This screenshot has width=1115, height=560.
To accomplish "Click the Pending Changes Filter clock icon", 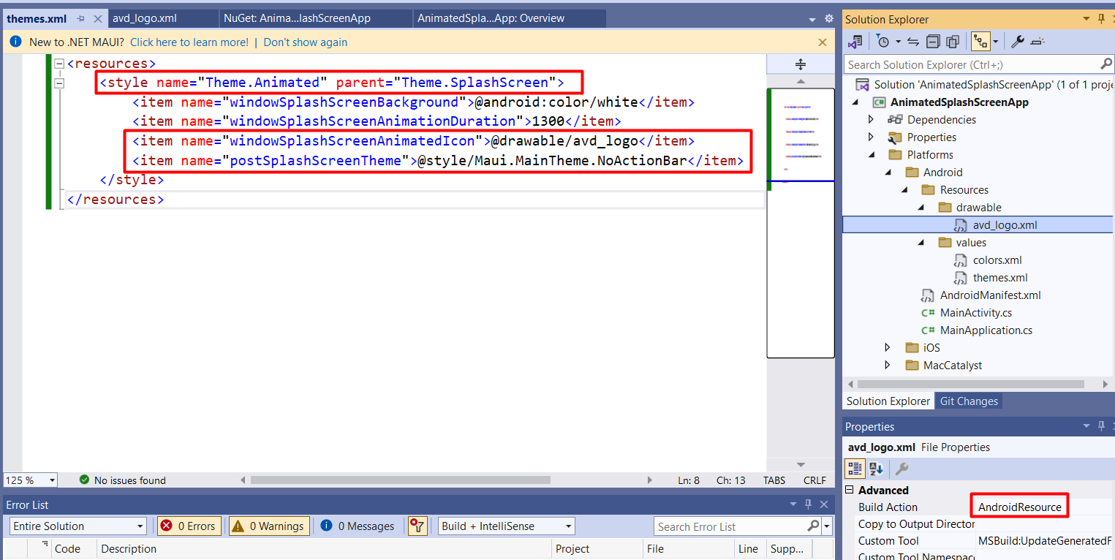I will coord(882,42).
